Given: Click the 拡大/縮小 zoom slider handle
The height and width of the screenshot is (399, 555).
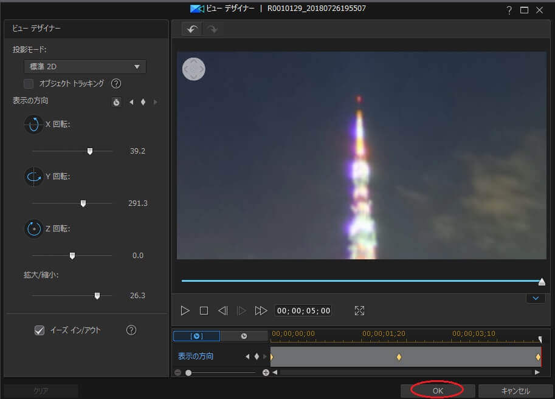Looking at the screenshot, I should (x=97, y=296).
